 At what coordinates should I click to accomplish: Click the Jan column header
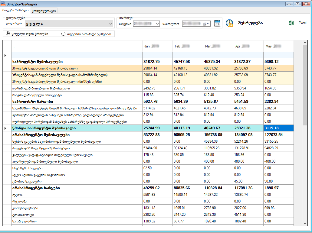point(152,46)
